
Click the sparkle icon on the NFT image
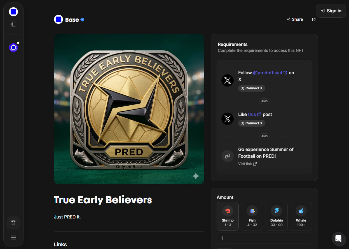[x=196, y=176]
